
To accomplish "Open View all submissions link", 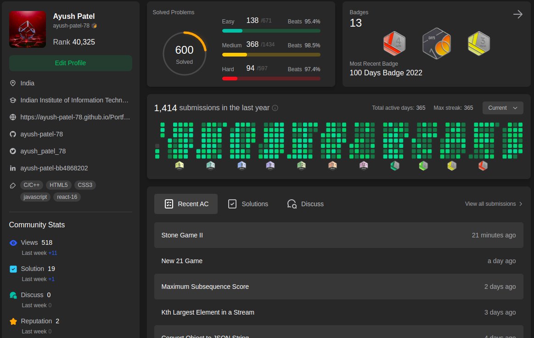I will click(x=494, y=204).
